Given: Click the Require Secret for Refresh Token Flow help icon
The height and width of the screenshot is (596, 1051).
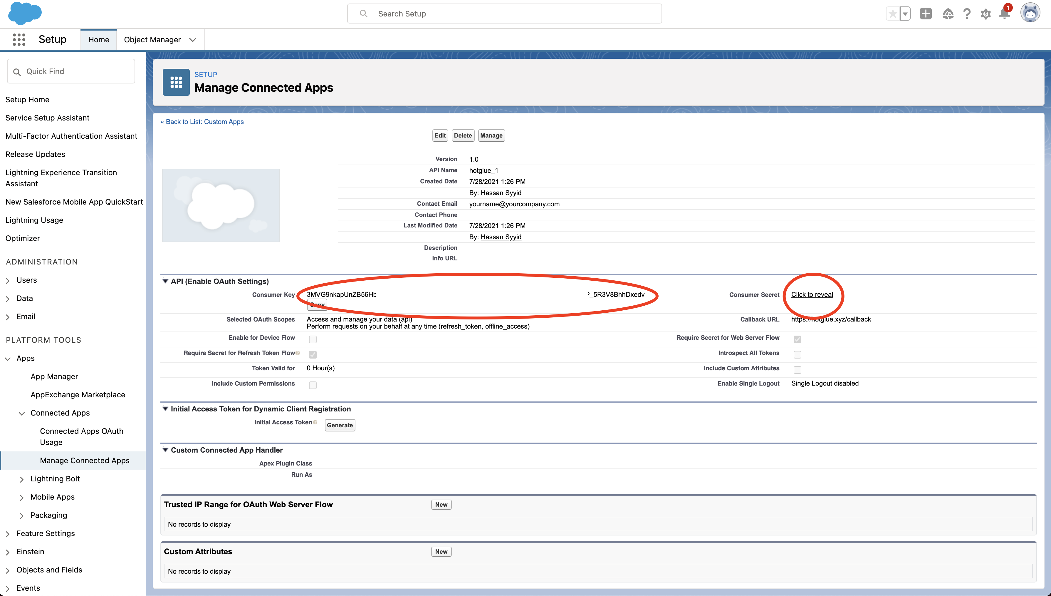Looking at the screenshot, I should [x=298, y=353].
